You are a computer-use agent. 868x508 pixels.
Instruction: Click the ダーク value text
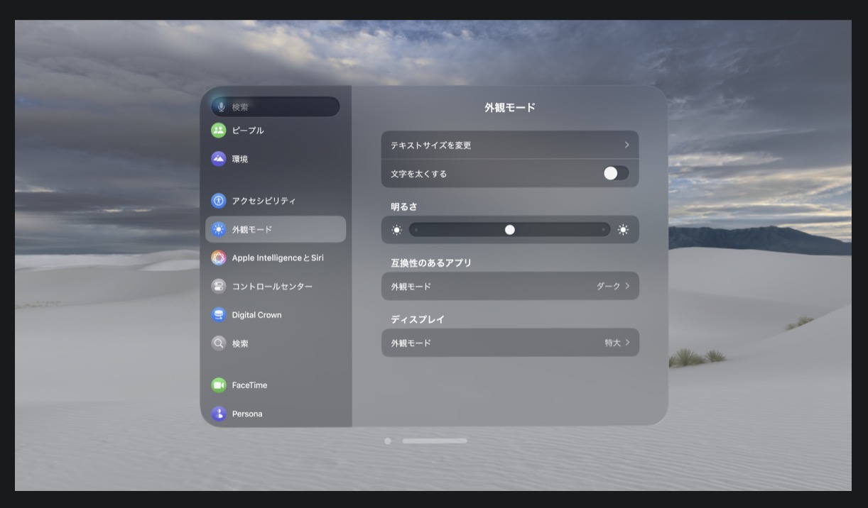(x=608, y=286)
